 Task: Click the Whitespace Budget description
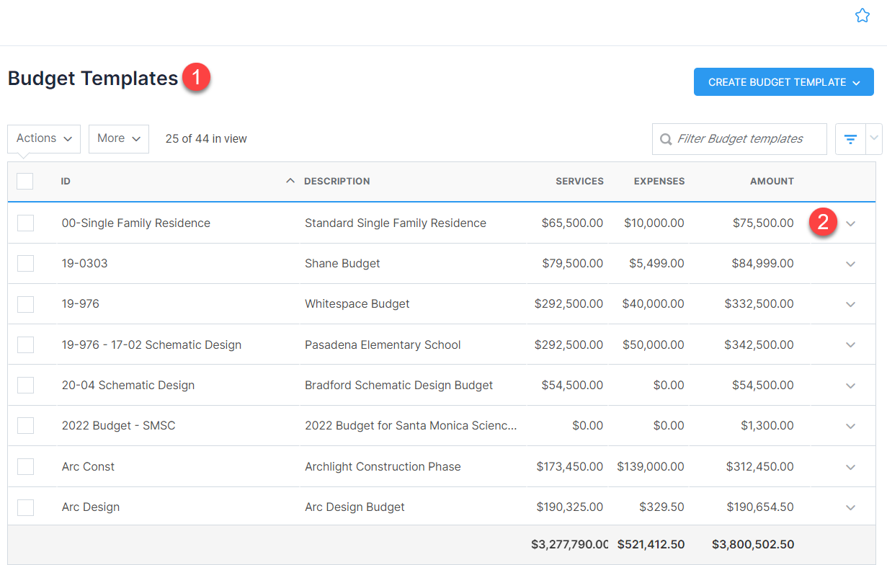pos(357,304)
